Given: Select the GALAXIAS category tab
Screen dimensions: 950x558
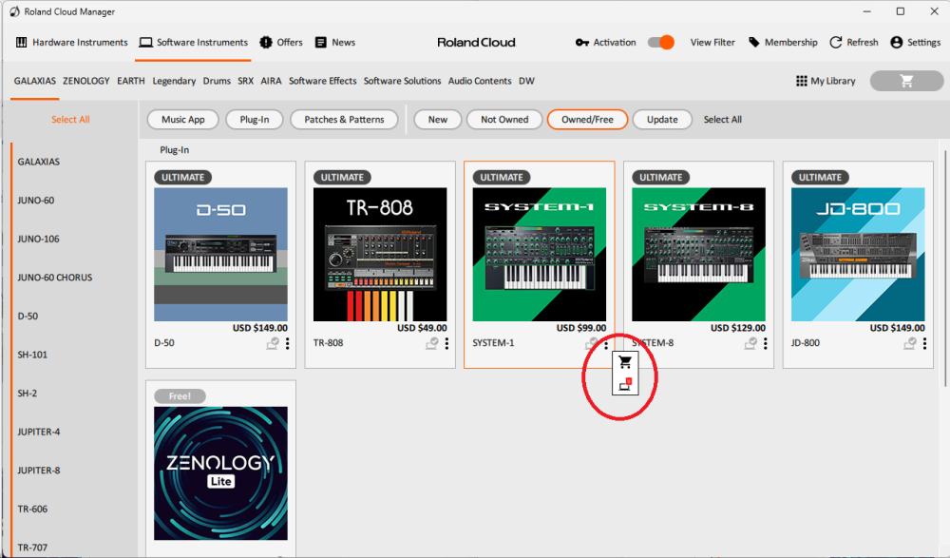Looking at the screenshot, I should 35,81.
